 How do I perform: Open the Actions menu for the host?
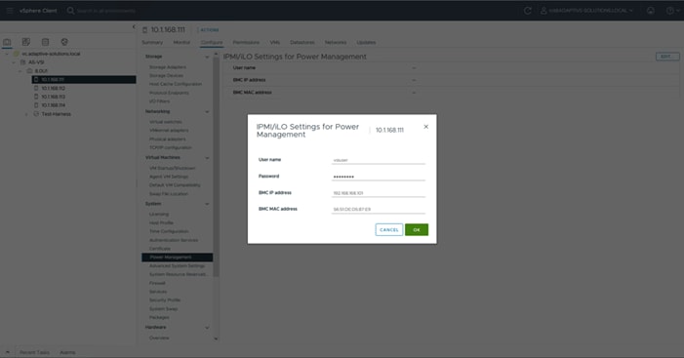210,30
